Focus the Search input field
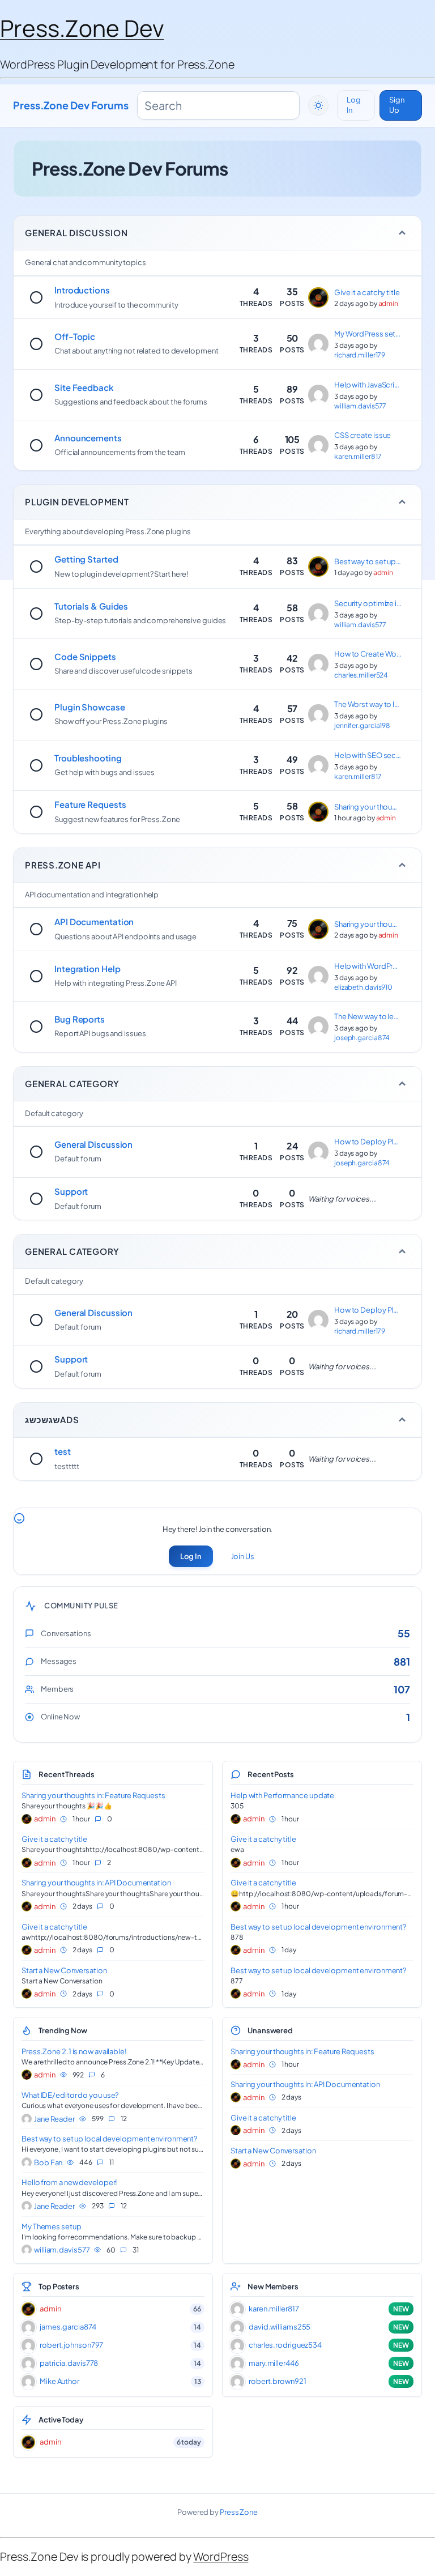Image resolution: width=435 pixels, height=2576 pixels. tap(218, 105)
